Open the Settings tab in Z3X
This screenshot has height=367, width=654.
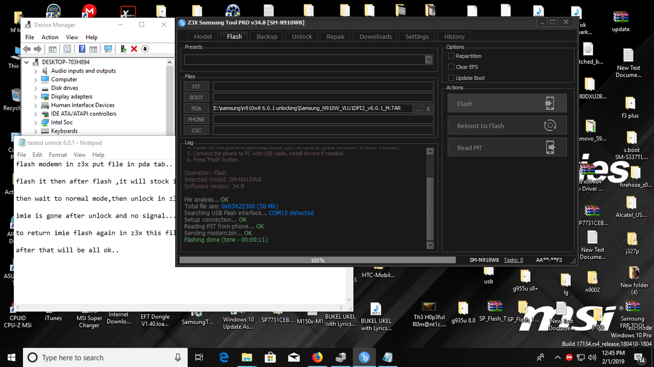[417, 36]
